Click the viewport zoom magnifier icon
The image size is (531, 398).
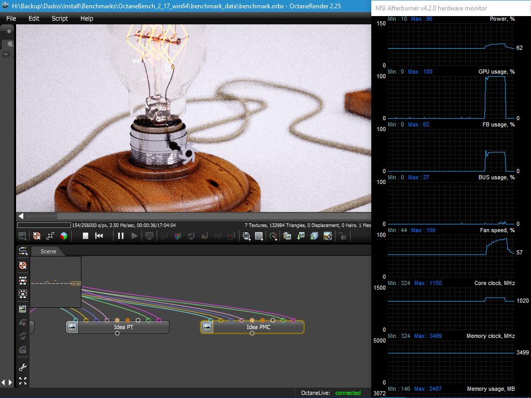tap(10, 44)
